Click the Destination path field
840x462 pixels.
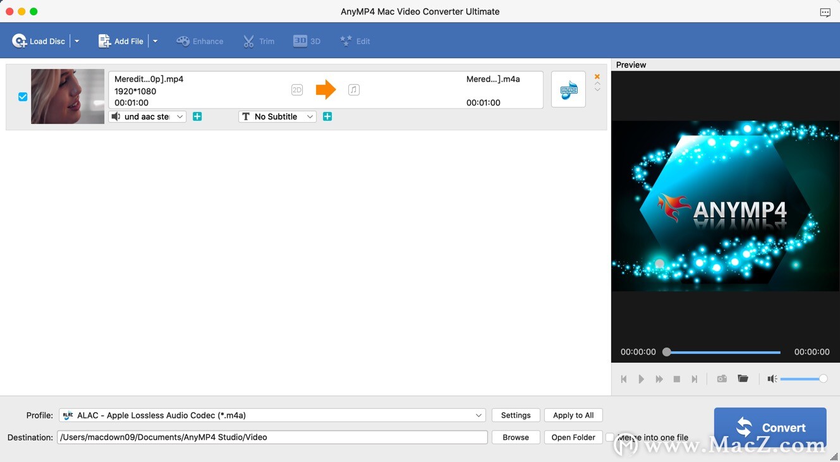272,437
